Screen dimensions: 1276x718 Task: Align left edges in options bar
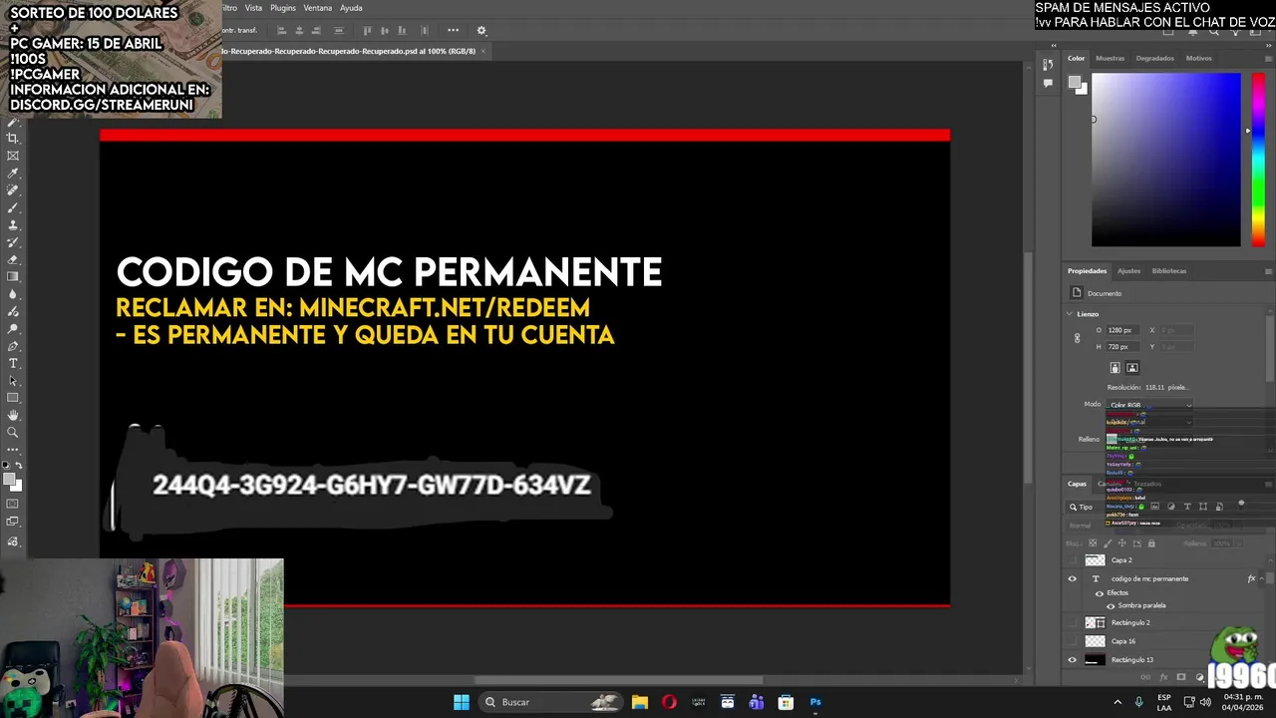point(281,30)
